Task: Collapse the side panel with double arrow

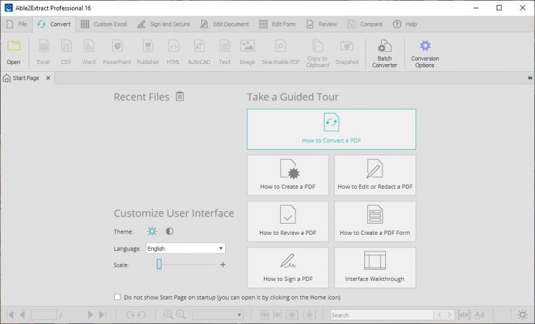Action: (529, 78)
